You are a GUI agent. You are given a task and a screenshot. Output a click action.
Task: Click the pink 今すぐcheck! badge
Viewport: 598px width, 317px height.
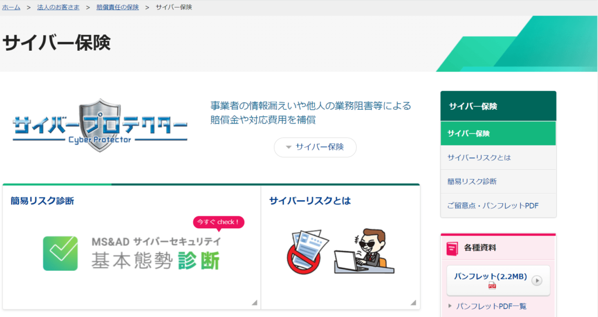(x=218, y=223)
